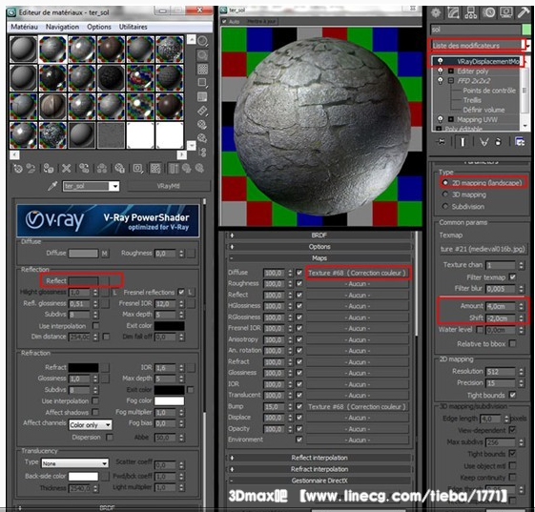The height and width of the screenshot is (512, 535).
Task: Toggle Show End Result in material toolbar
Action: pos(174,168)
